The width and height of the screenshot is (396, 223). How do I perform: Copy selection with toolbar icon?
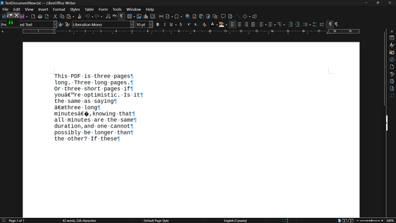click(62, 17)
